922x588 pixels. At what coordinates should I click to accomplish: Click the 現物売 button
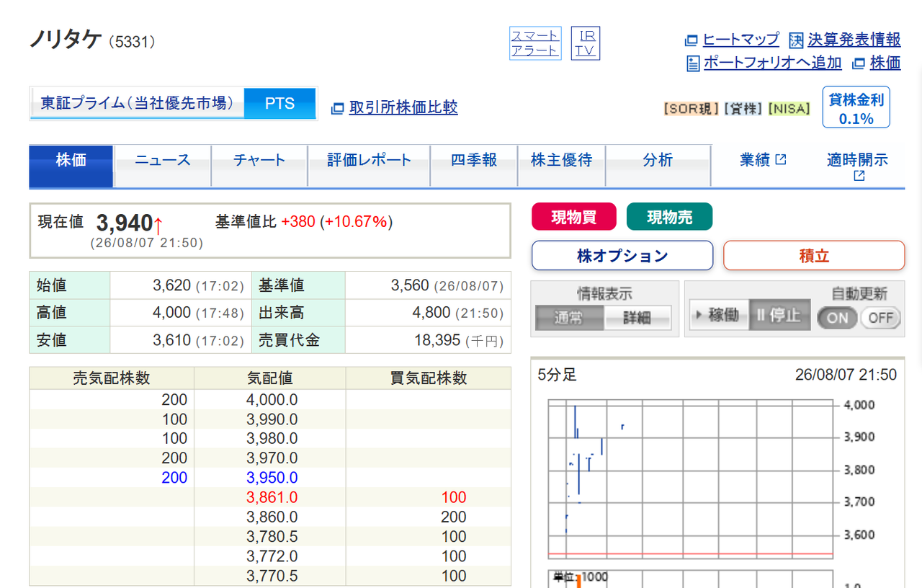[670, 217]
